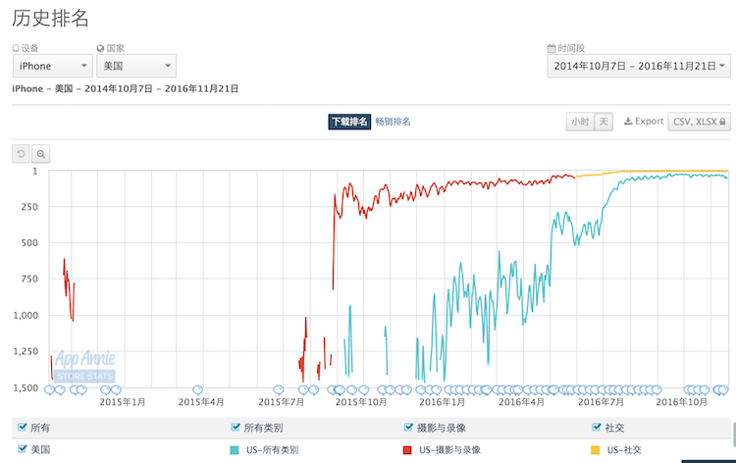Click the red US-摄影与录像 legend swatch
The width and height of the screenshot is (736, 463).
click(407, 449)
